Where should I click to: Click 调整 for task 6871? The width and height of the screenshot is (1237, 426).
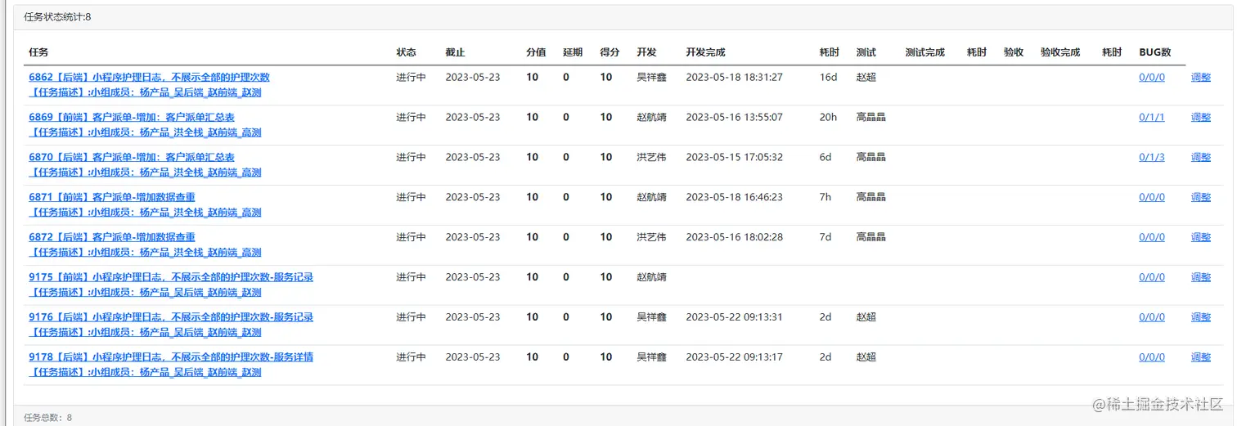(1201, 197)
